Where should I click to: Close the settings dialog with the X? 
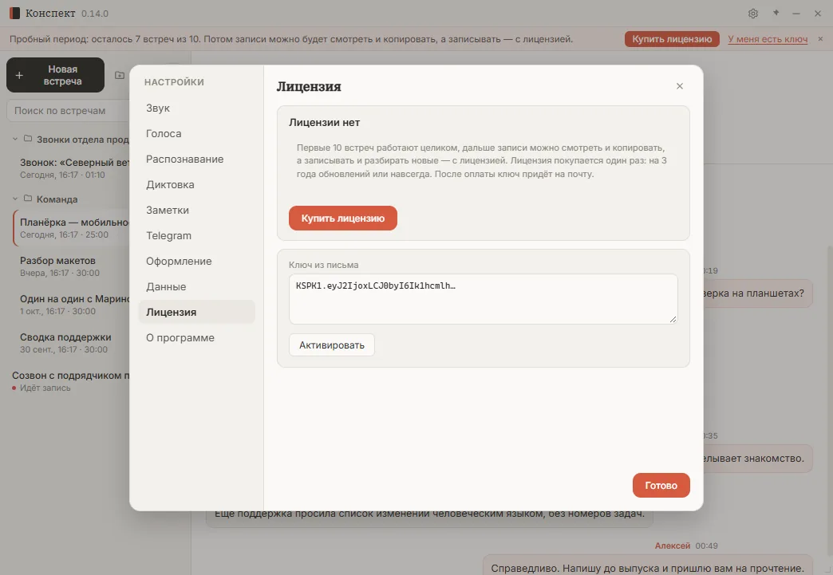point(680,86)
